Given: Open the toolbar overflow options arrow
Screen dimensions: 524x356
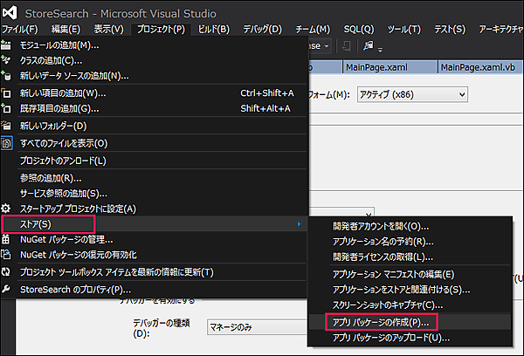Looking at the screenshot, I should point(380,50).
